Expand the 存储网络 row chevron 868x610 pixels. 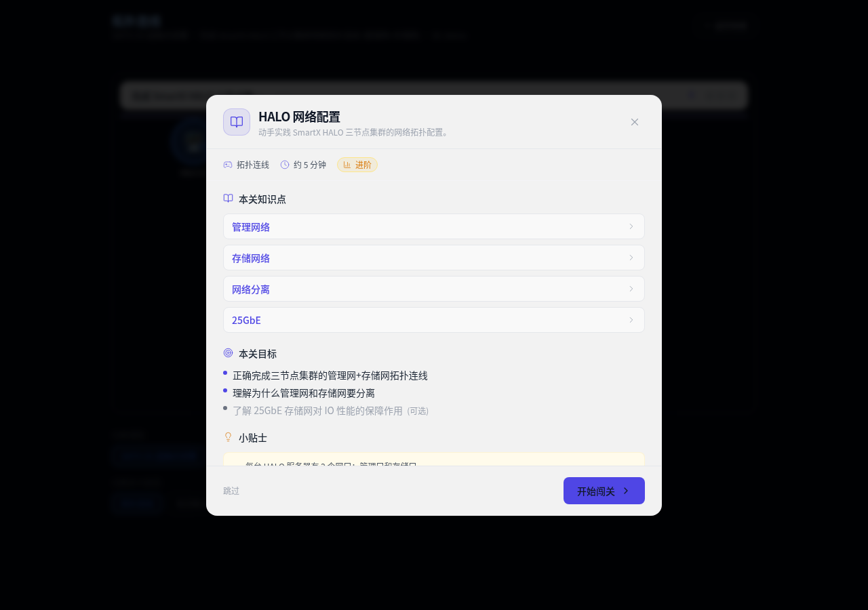click(x=631, y=258)
